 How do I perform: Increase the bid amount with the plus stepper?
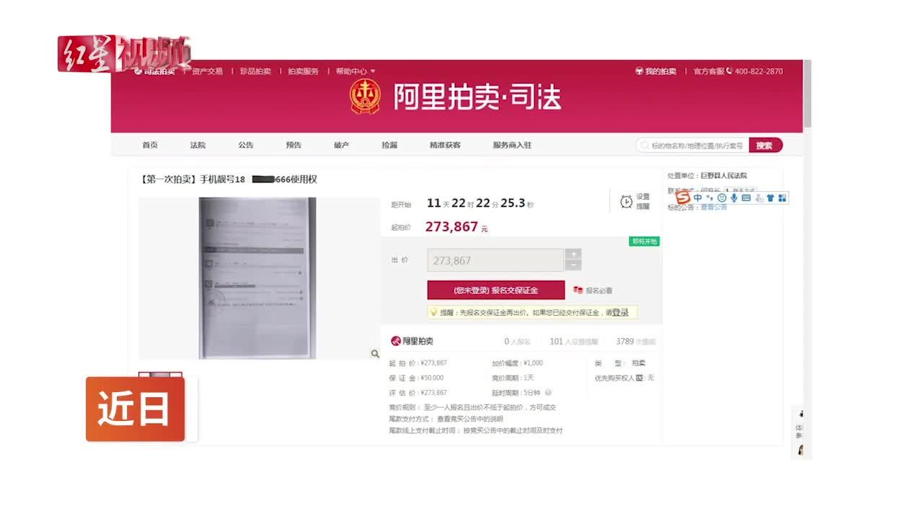click(x=573, y=254)
